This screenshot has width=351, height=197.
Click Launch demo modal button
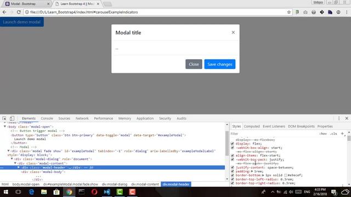[x=22, y=22]
